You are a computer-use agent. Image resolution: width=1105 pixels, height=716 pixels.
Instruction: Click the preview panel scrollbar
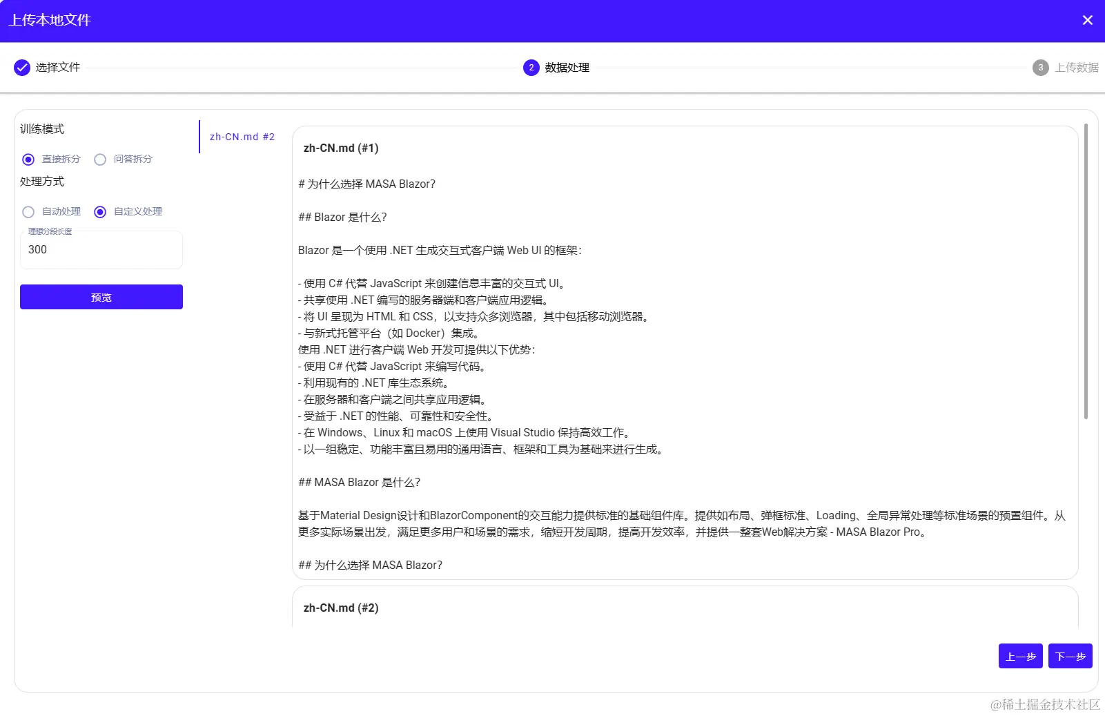pyautogui.click(x=1086, y=271)
